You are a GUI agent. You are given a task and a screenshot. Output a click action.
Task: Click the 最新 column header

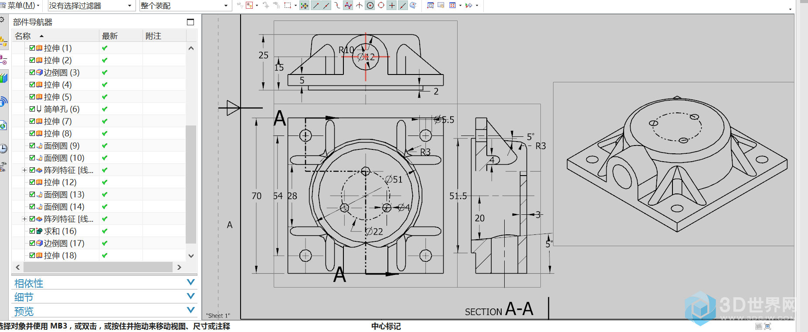121,36
